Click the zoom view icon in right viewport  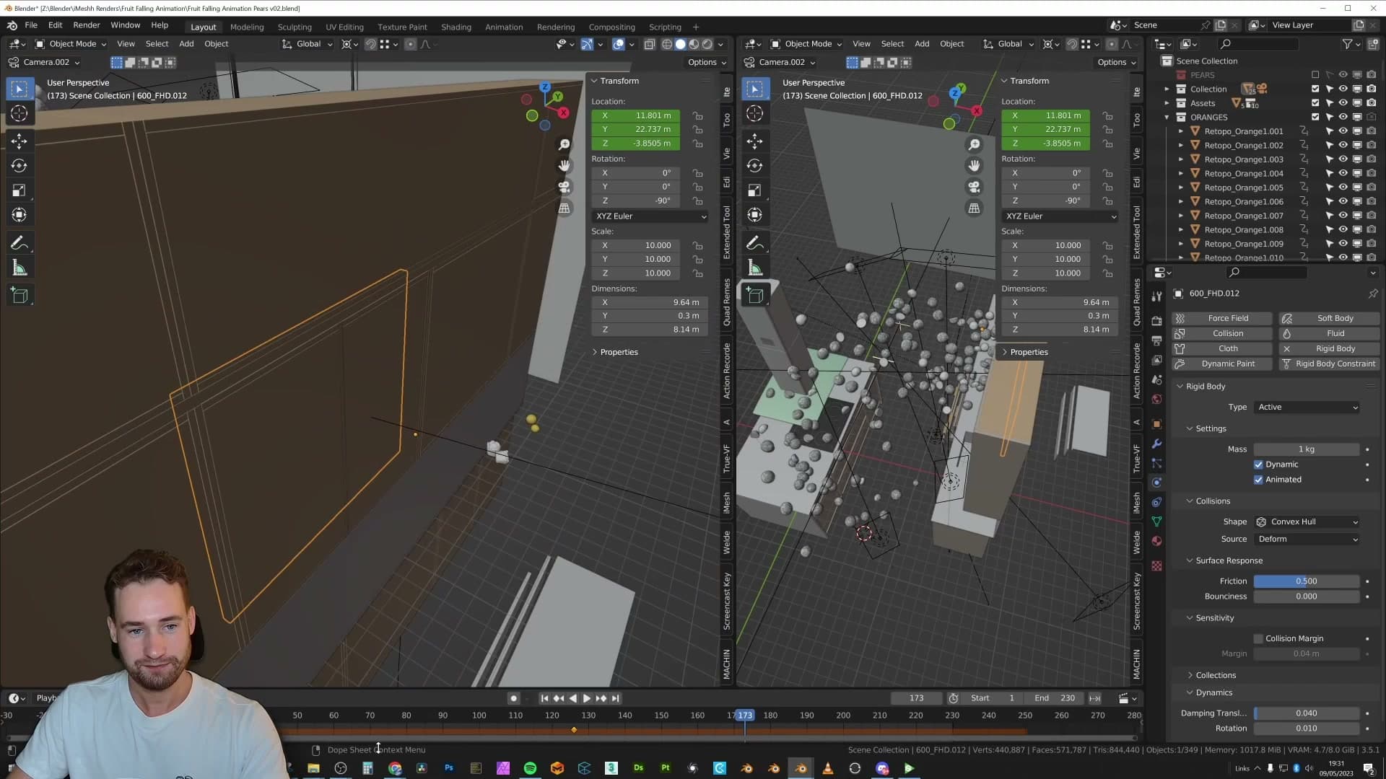click(x=974, y=145)
